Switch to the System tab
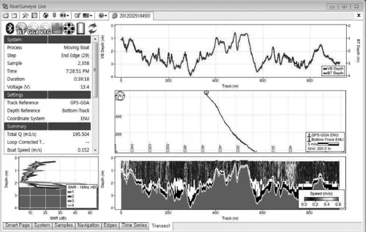The height and width of the screenshot is (232, 366). point(42,225)
